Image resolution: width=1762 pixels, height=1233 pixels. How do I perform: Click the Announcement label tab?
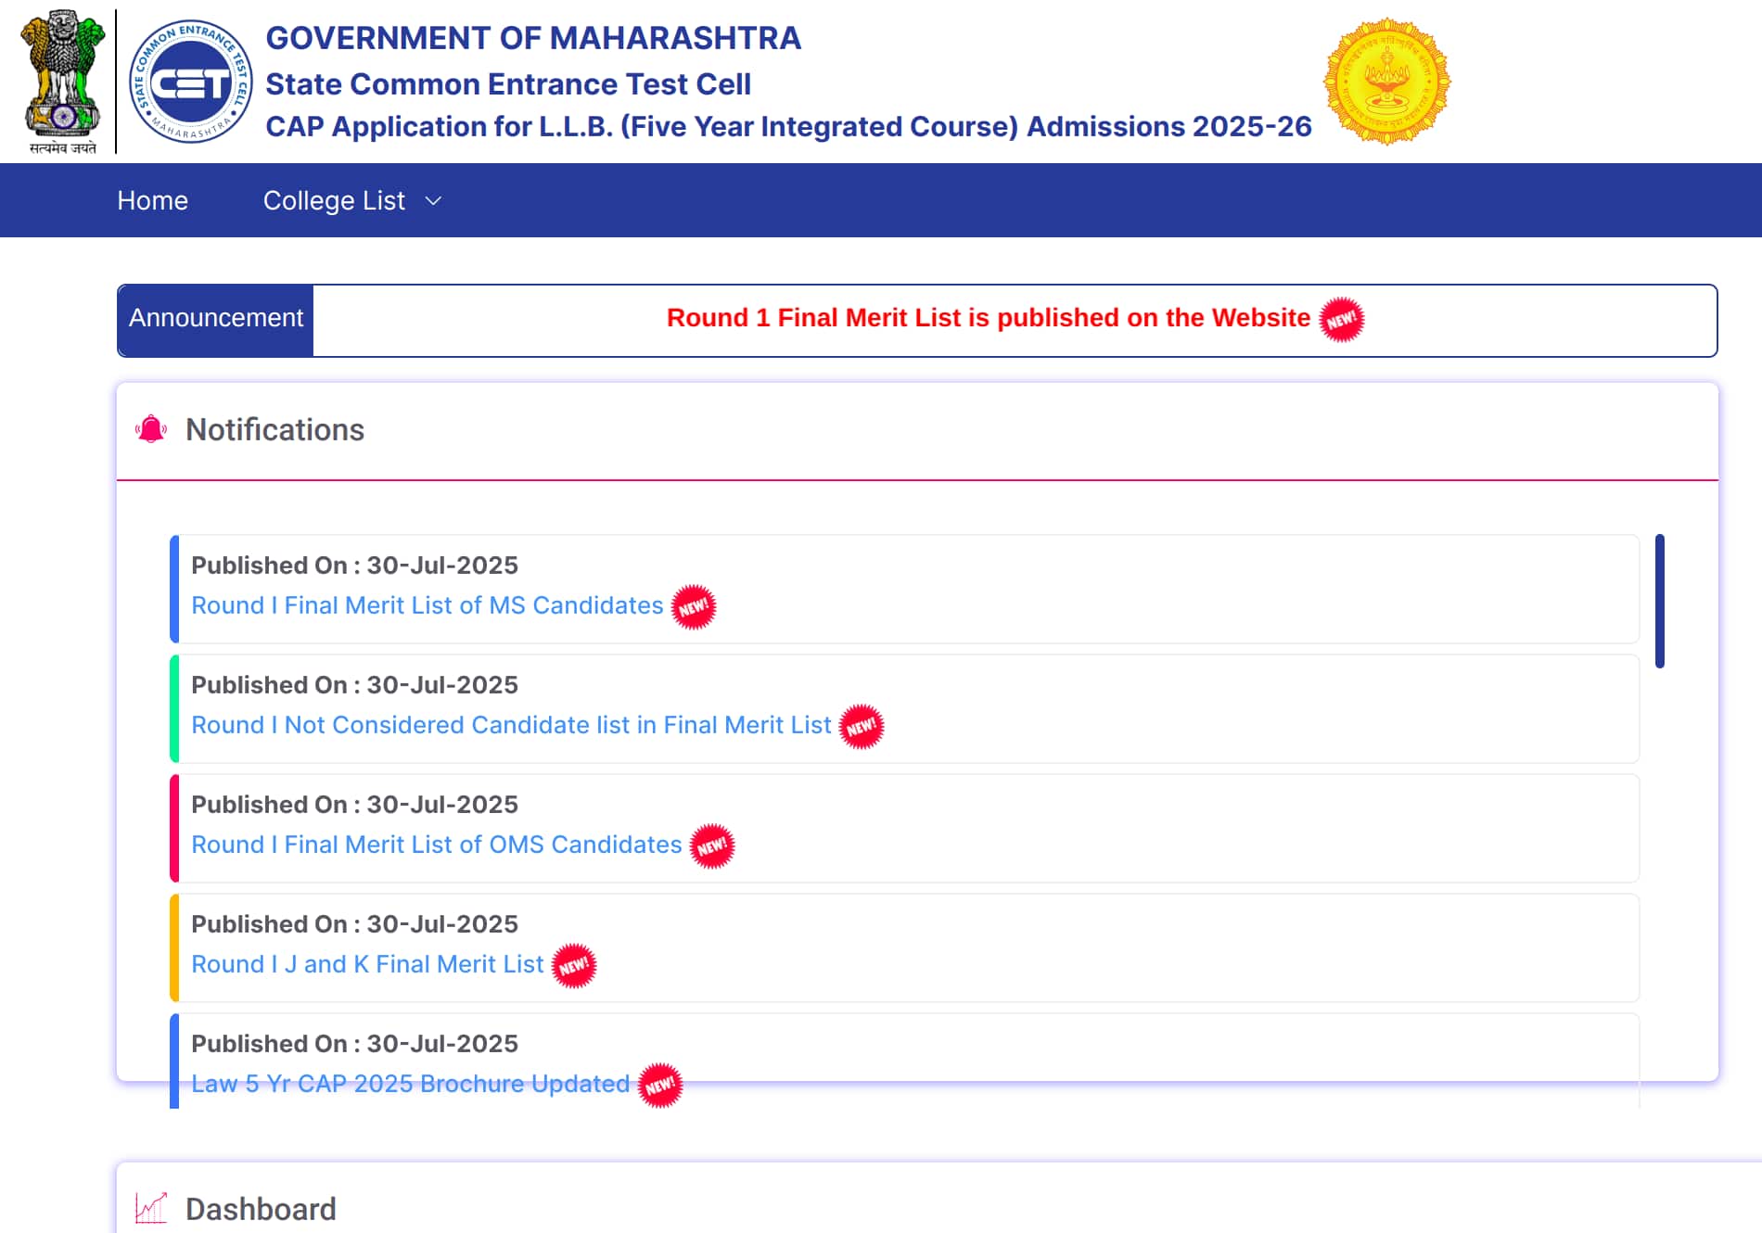[215, 320]
